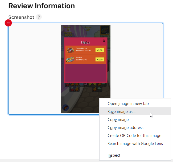The height and width of the screenshot is (162, 173).
Task: Click the red remove screenshot button
Action: pos(8,23)
